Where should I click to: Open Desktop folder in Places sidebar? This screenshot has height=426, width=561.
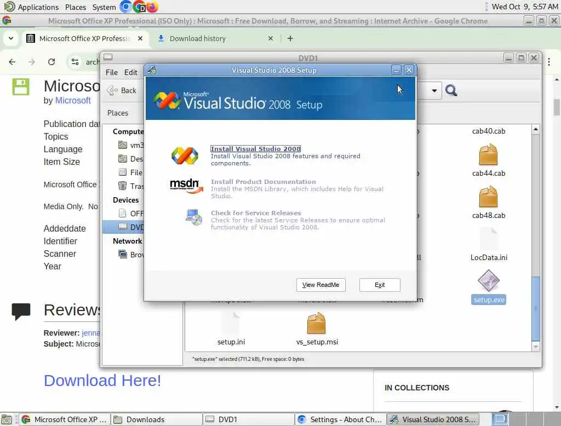(x=130, y=159)
